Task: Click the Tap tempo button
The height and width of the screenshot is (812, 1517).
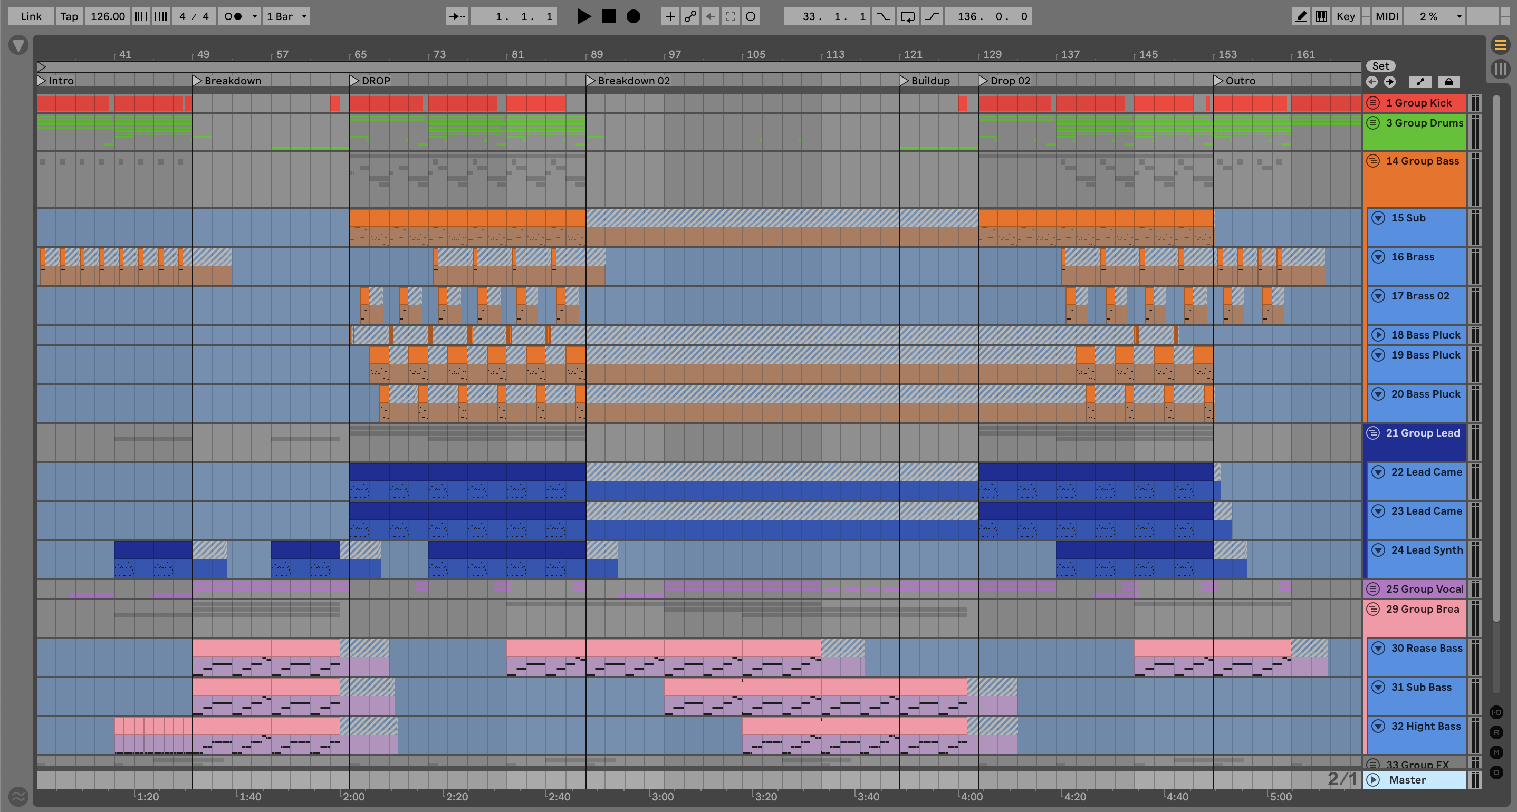Action: pos(69,16)
